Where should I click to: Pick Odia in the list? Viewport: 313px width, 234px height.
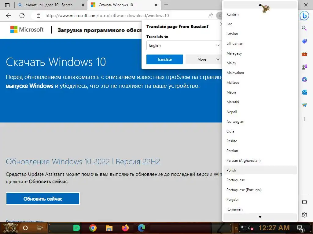coord(260,131)
